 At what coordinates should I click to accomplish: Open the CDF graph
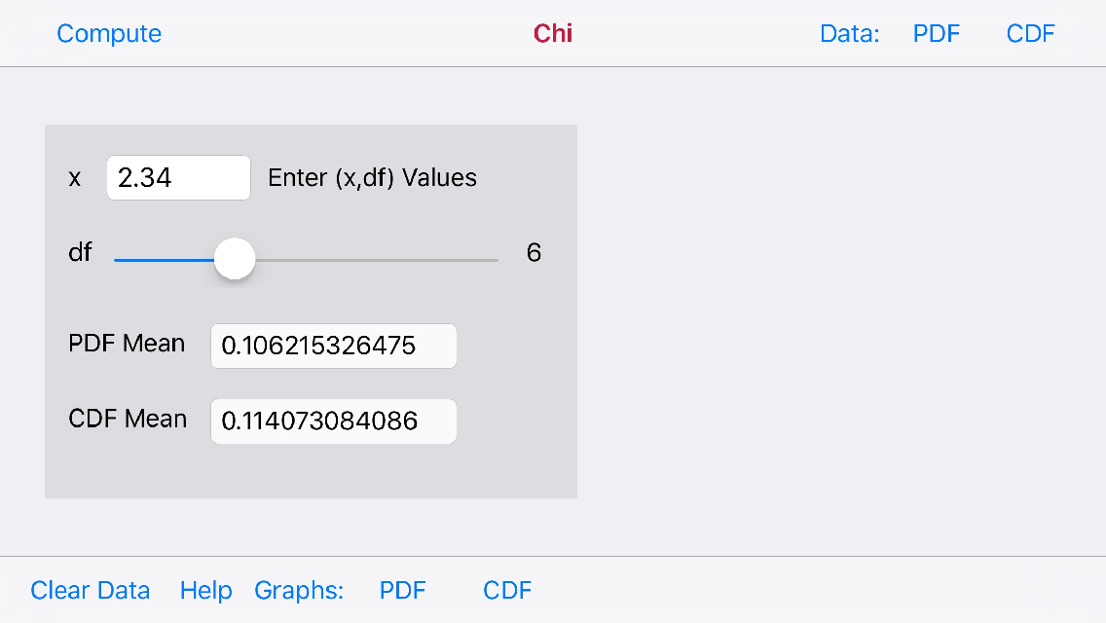(507, 590)
